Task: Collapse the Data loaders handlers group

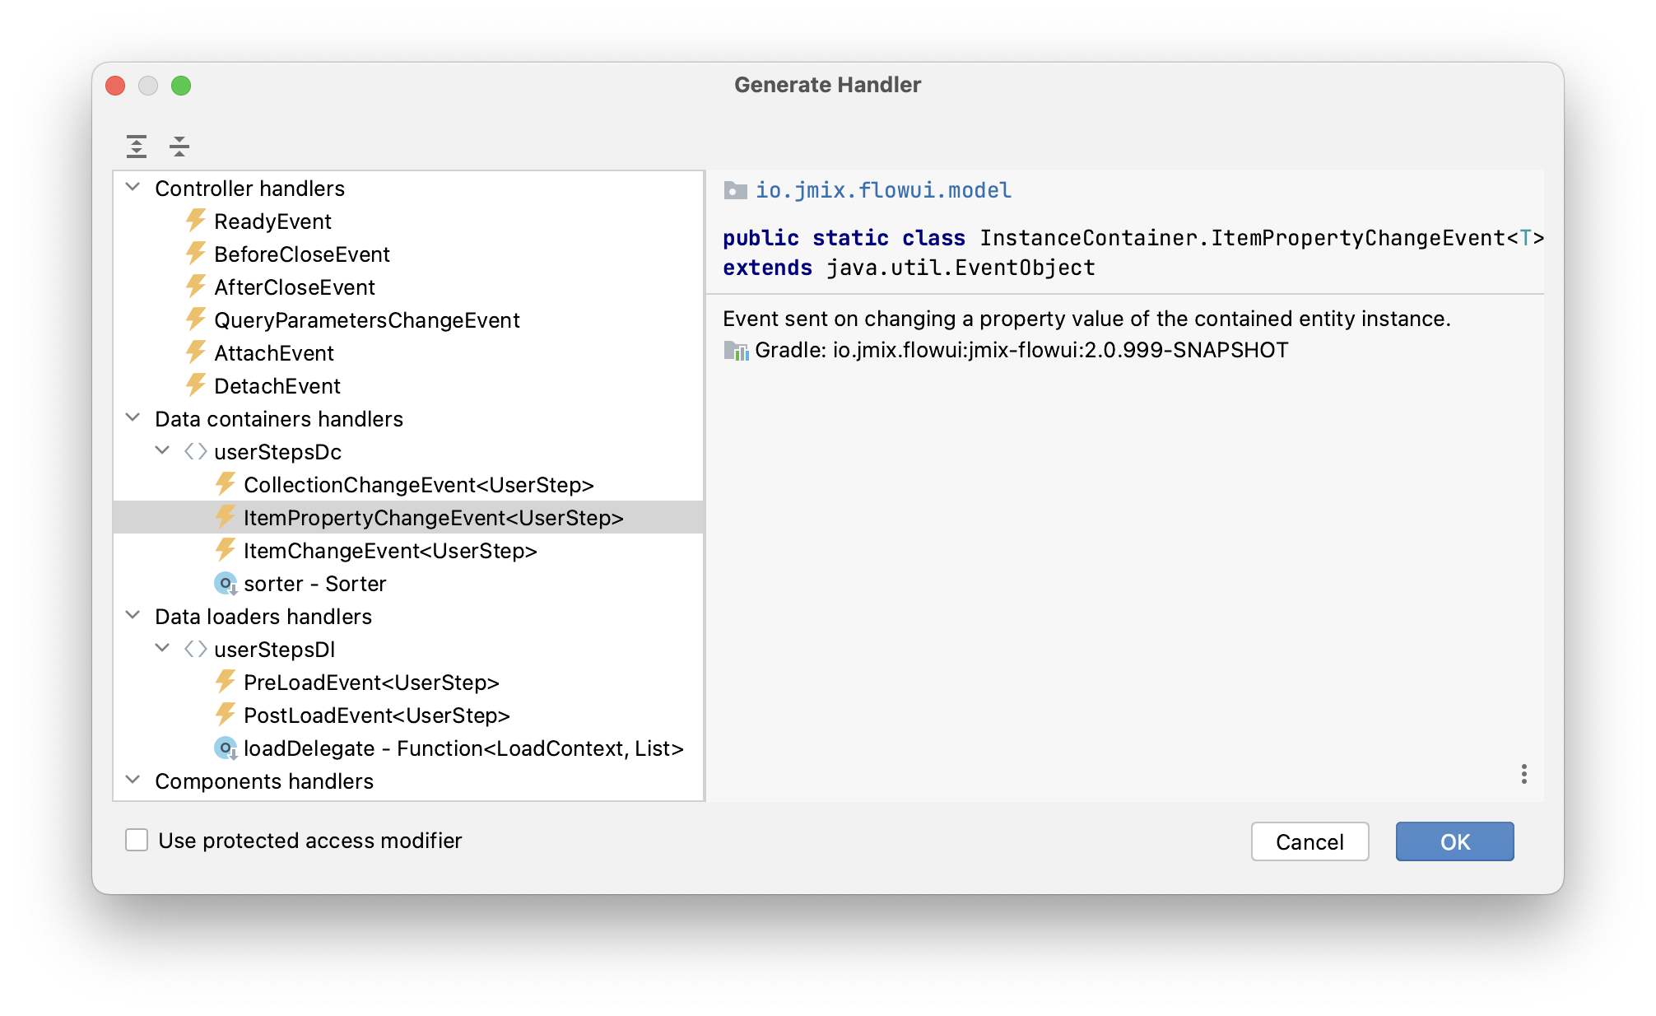Action: tap(133, 616)
